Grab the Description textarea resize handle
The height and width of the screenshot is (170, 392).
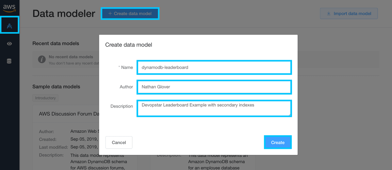tap(289, 114)
